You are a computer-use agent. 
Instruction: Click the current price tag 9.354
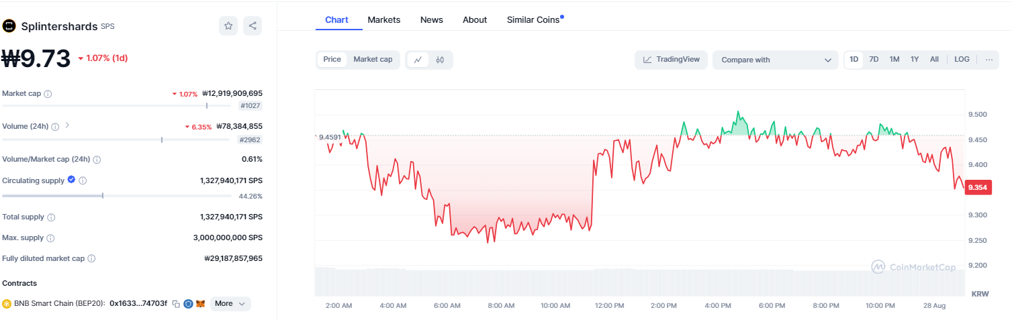[x=978, y=188]
